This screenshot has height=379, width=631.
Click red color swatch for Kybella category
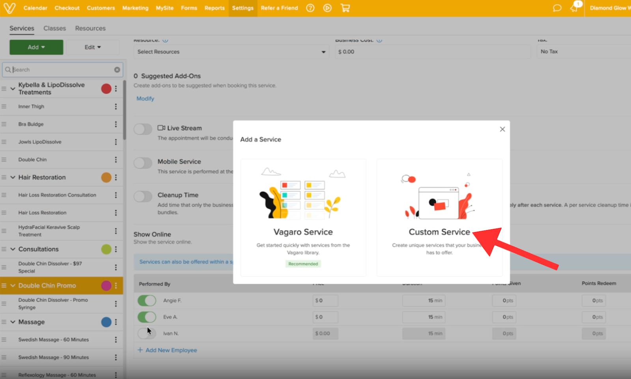click(106, 89)
